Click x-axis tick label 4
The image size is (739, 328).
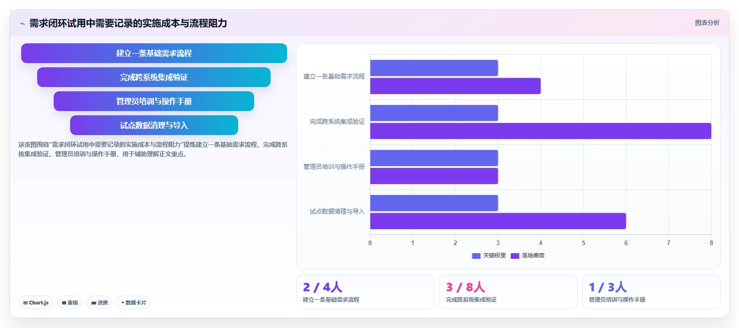[x=541, y=243]
